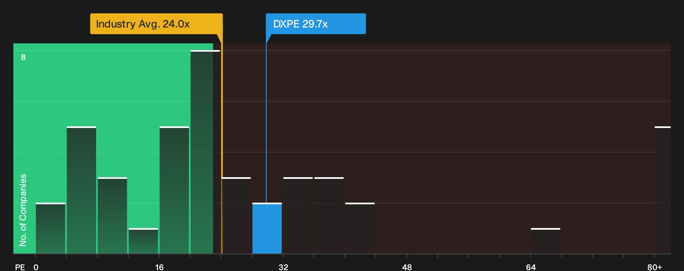Click the first bar starting at PE 0

click(x=50, y=228)
